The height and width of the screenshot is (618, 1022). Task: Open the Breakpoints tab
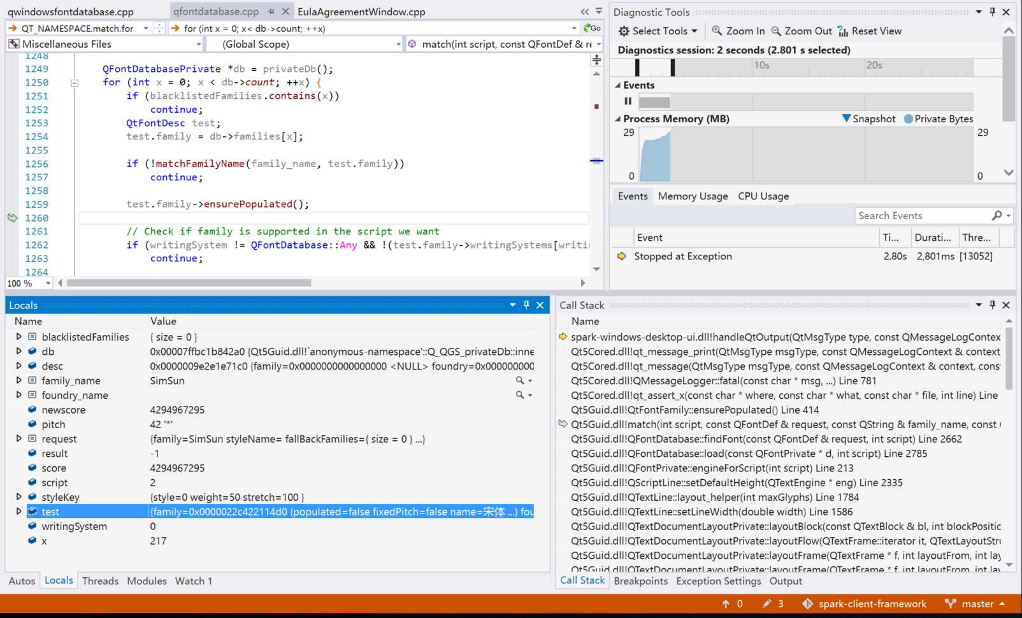(x=640, y=581)
